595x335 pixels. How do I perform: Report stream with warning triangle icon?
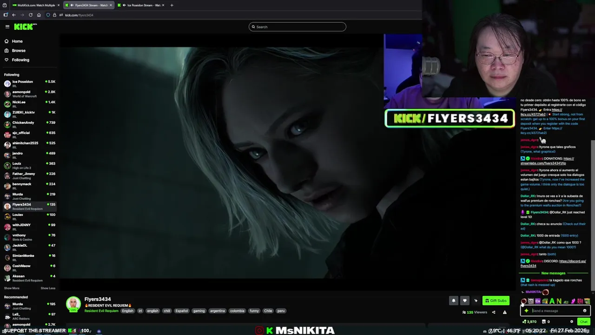pyautogui.click(x=505, y=312)
